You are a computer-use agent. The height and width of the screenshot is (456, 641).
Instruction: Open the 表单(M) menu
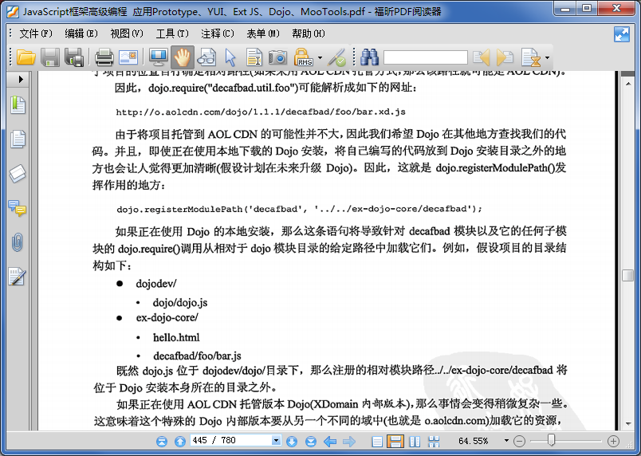(x=263, y=33)
